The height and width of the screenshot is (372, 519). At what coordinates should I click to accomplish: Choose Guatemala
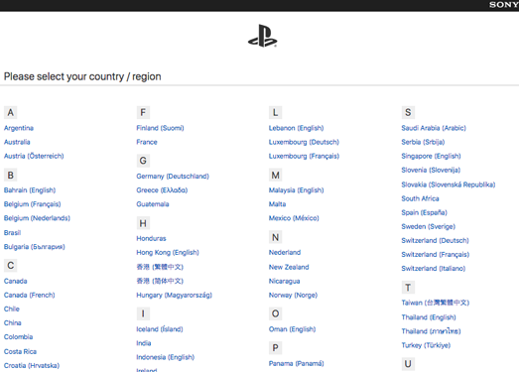click(x=153, y=204)
